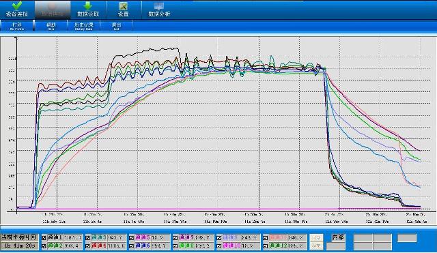Toggle the 通道6 channel checkbox
The height and width of the screenshot is (253, 437).
click(131, 246)
